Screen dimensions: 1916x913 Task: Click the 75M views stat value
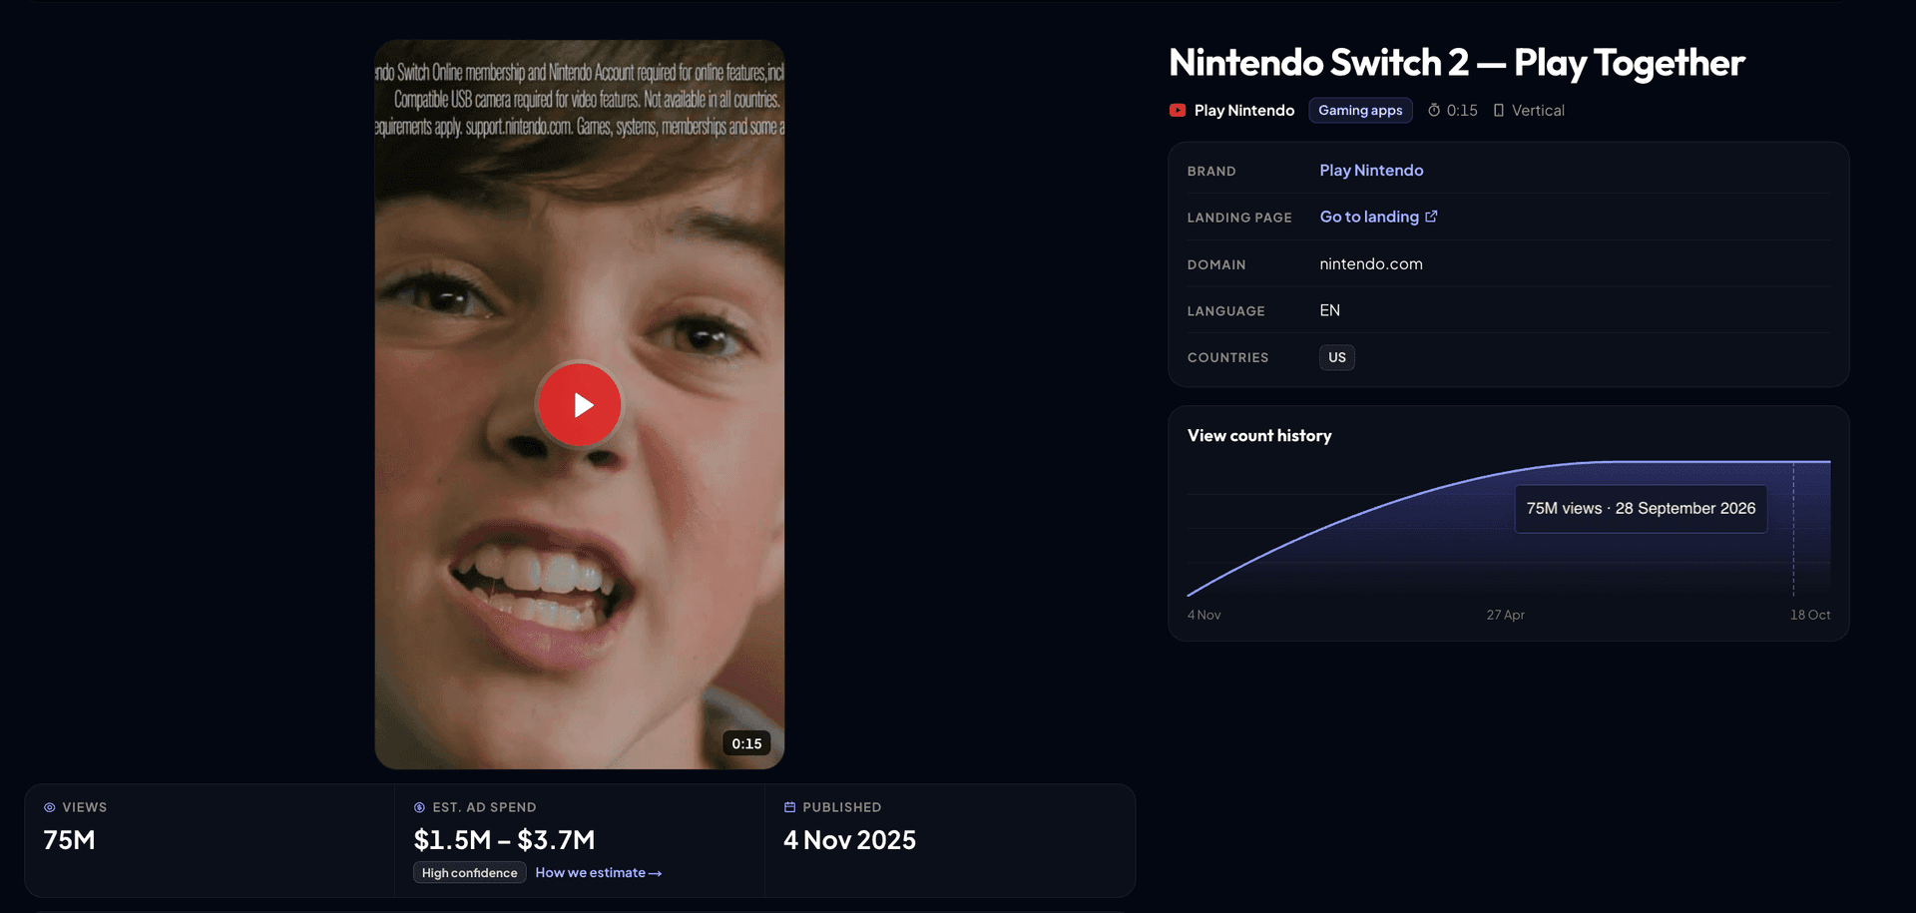[x=69, y=840]
